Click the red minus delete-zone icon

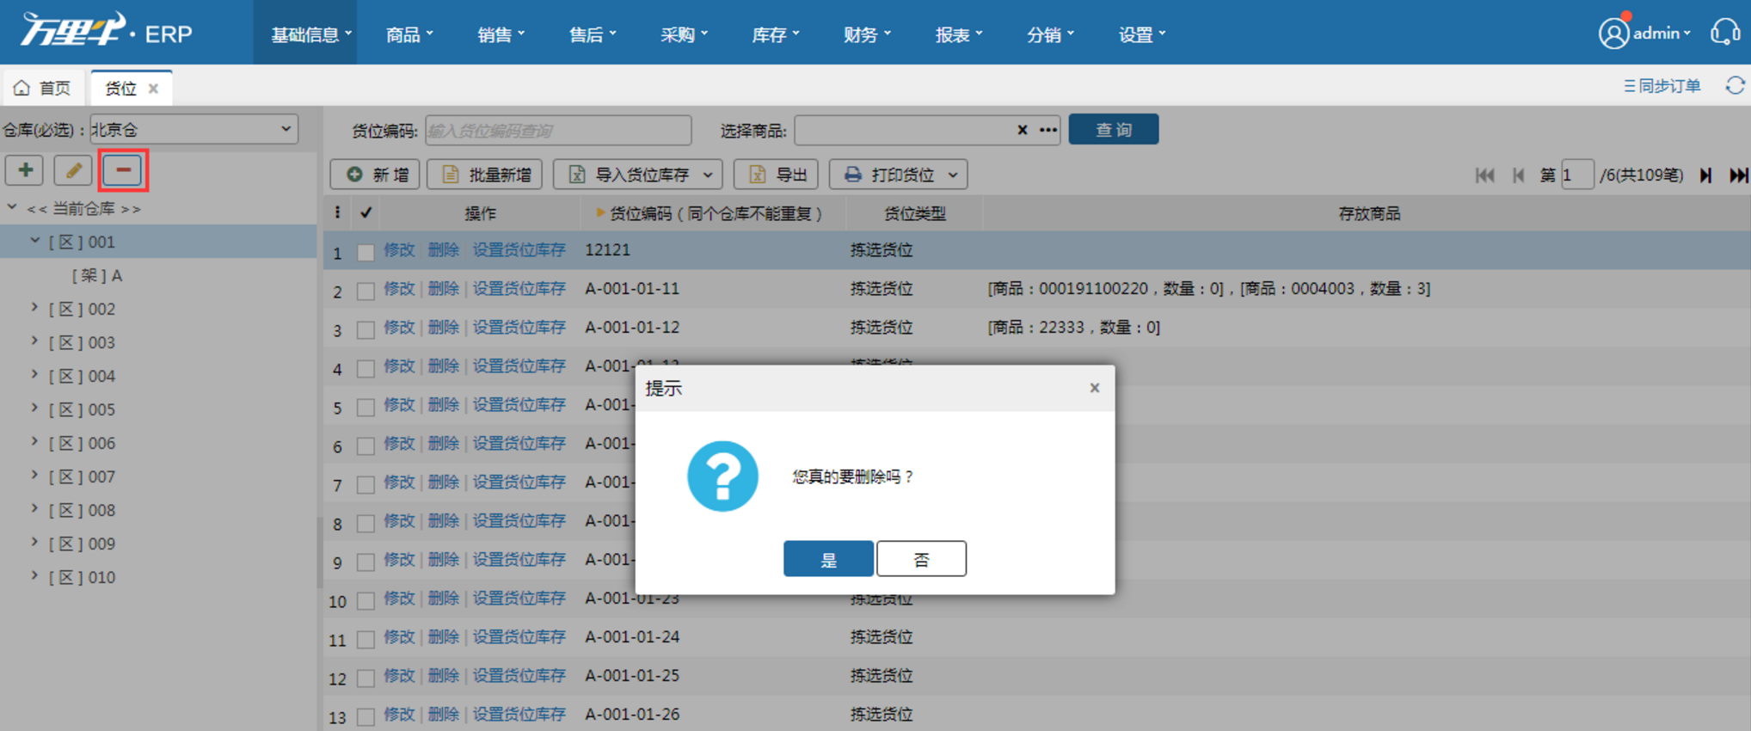(x=123, y=170)
